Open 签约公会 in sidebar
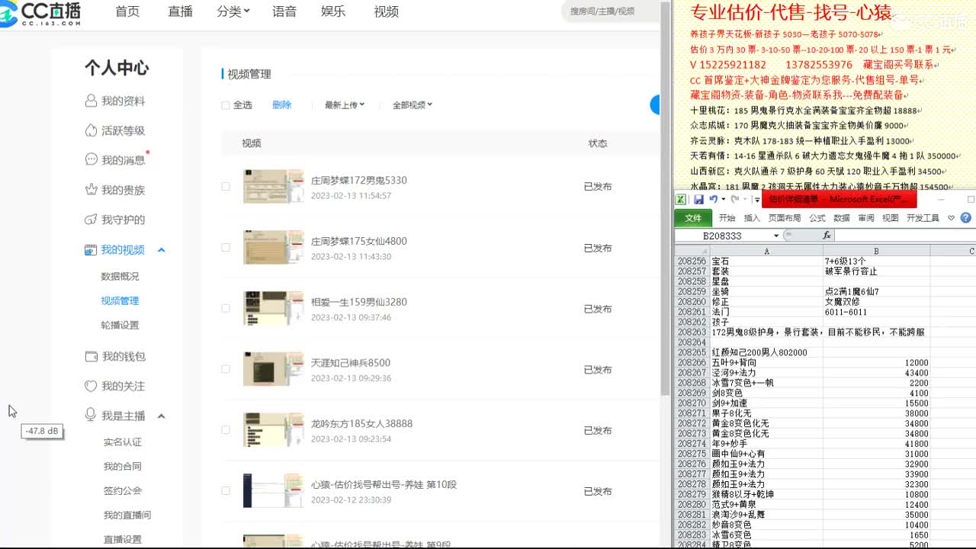This screenshot has height=549, width=976. coord(123,490)
